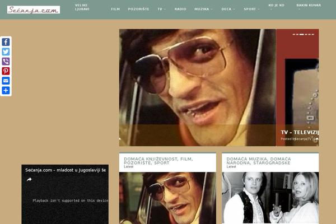Open muzika section black-and-white couple photo

pyautogui.click(x=270, y=198)
